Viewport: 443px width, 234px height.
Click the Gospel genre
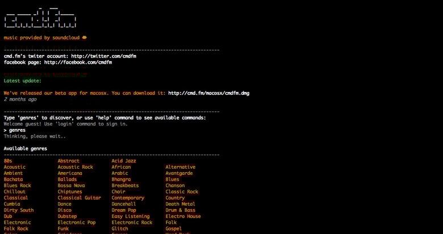point(174,229)
